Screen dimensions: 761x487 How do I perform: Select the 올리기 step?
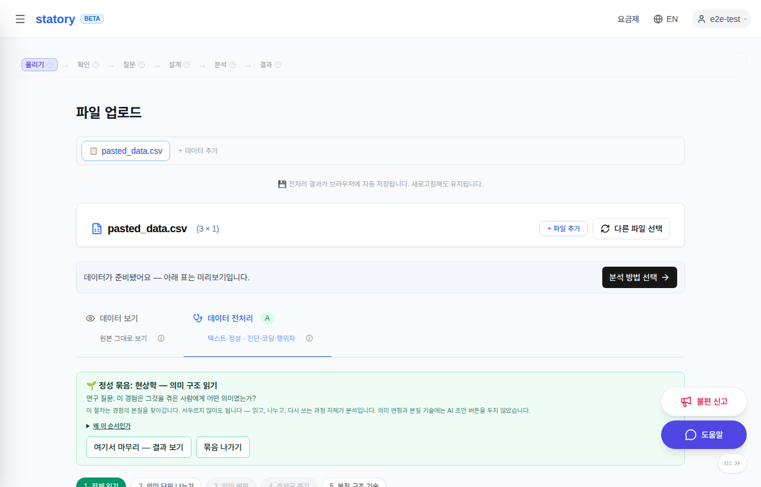tap(39, 65)
